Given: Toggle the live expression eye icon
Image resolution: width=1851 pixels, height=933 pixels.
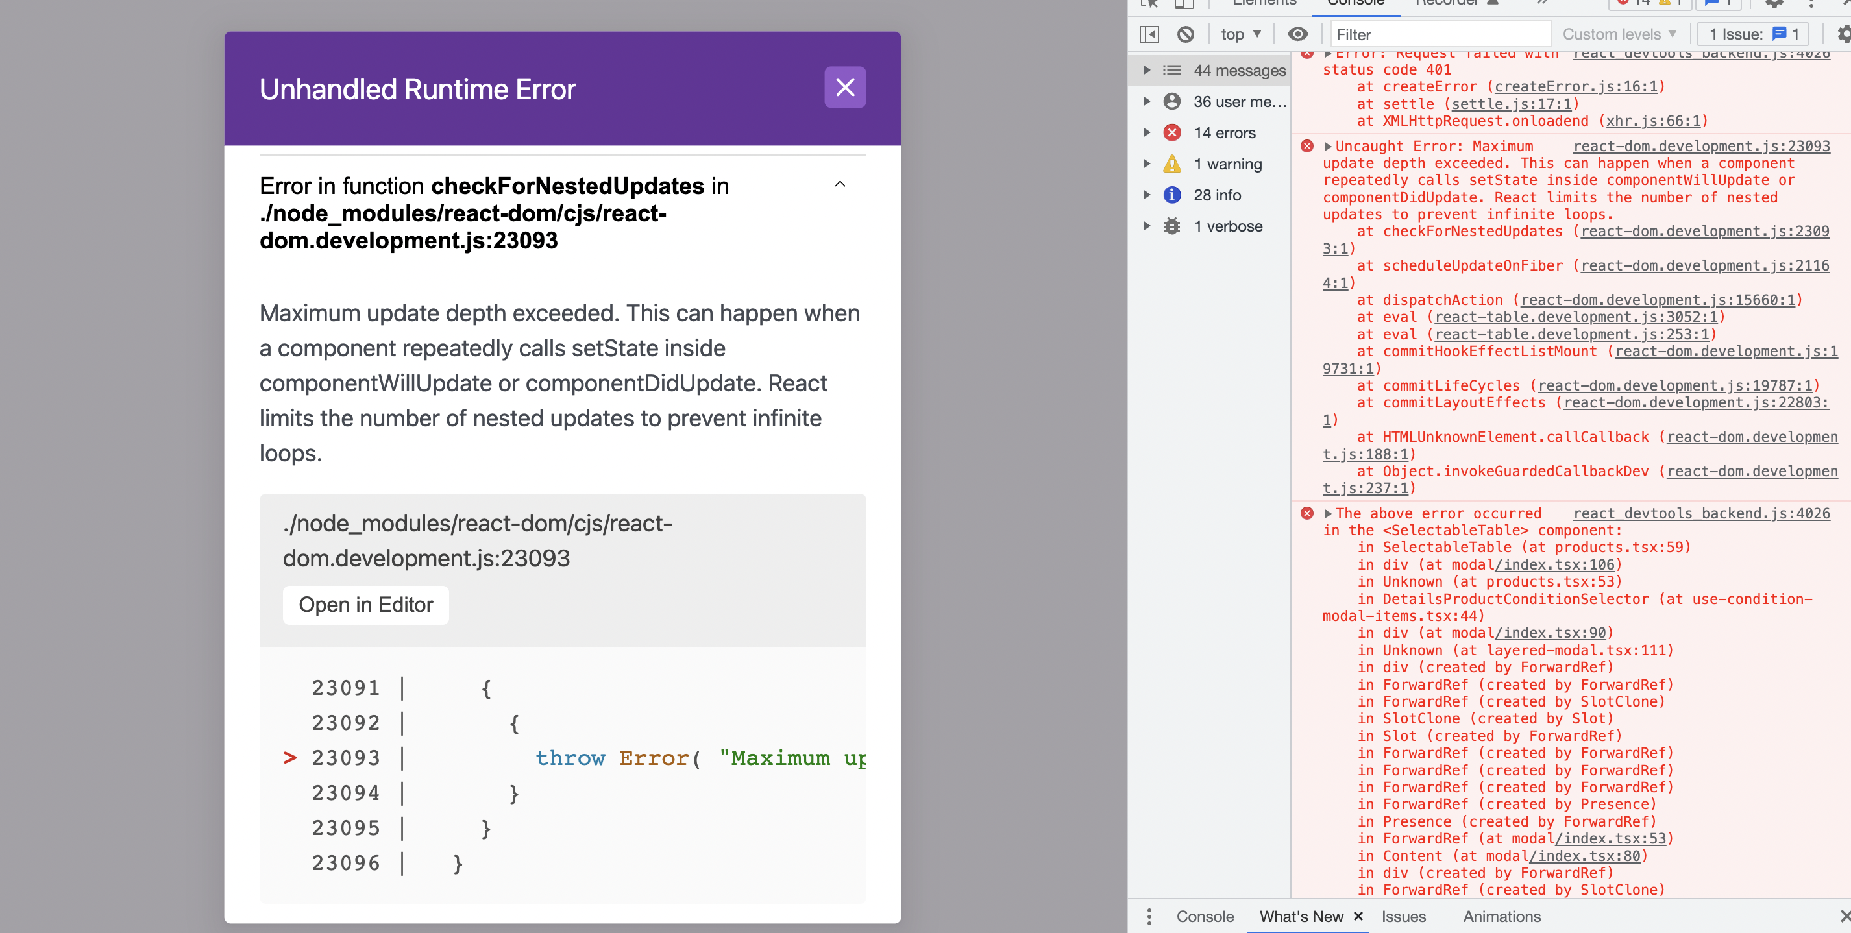Looking at the screenshot, I should click(x=1297, y=34).
